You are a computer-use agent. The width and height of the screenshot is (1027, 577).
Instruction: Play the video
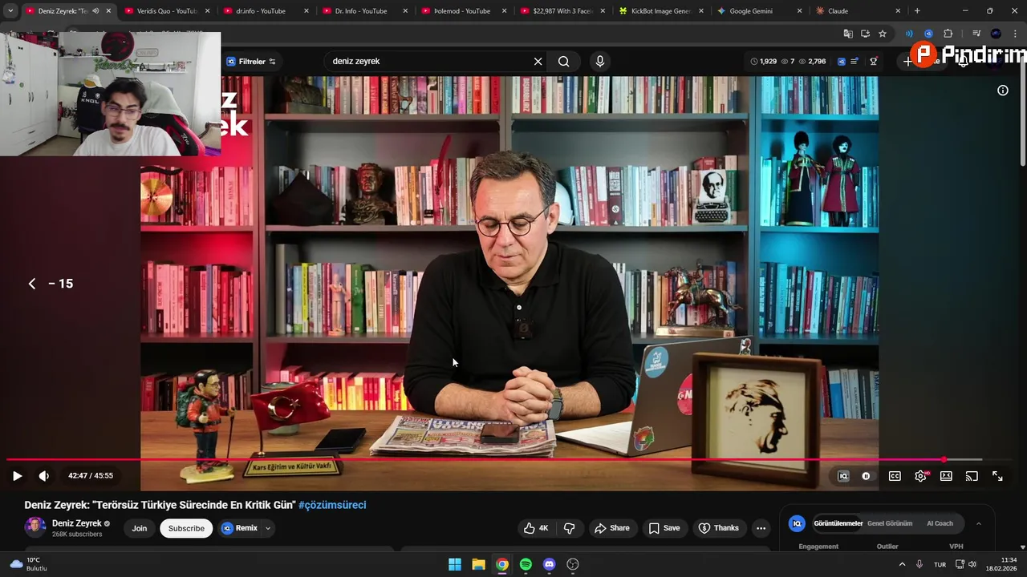pos(17,476)
